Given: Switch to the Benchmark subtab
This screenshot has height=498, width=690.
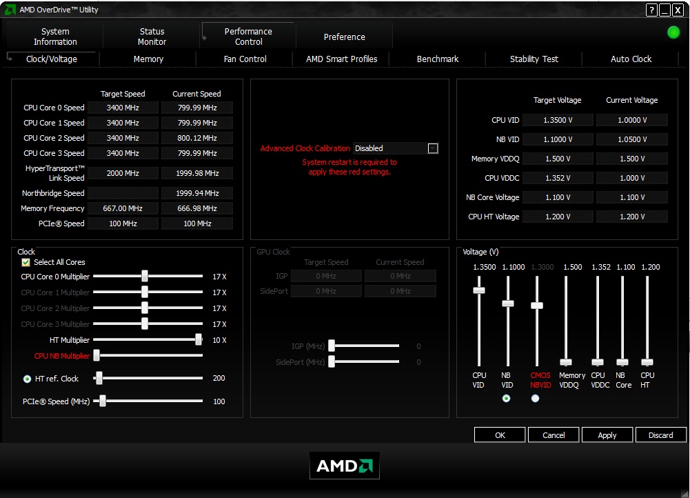Looking at the screenshot, I should [x=438, y=59].
